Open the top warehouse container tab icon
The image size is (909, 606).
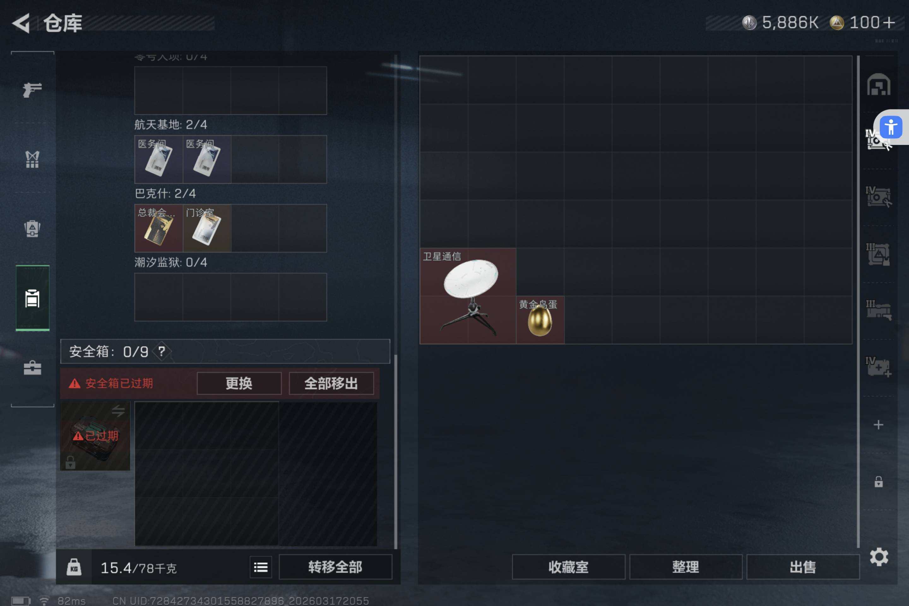(x=878, y=84)
